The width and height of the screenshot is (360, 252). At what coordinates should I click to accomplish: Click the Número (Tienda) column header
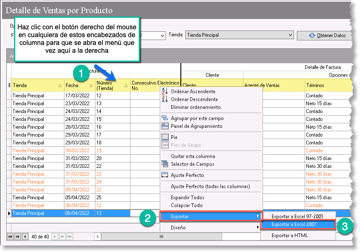pos(113,85)
